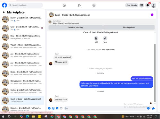Open the Groups icon in top navigation
This screenshot has height=119, width=160.
94,5
